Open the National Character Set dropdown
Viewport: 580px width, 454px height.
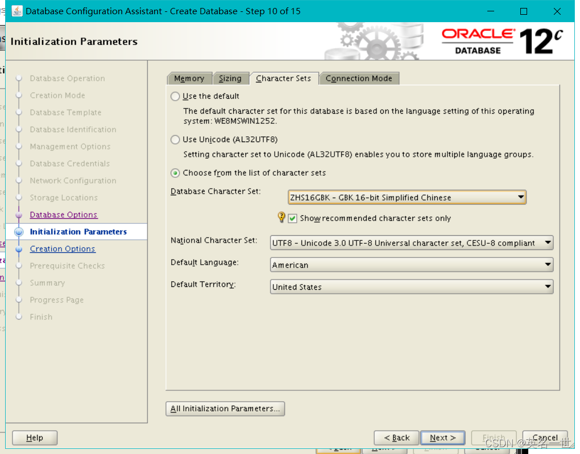click(x=412, y=243)
